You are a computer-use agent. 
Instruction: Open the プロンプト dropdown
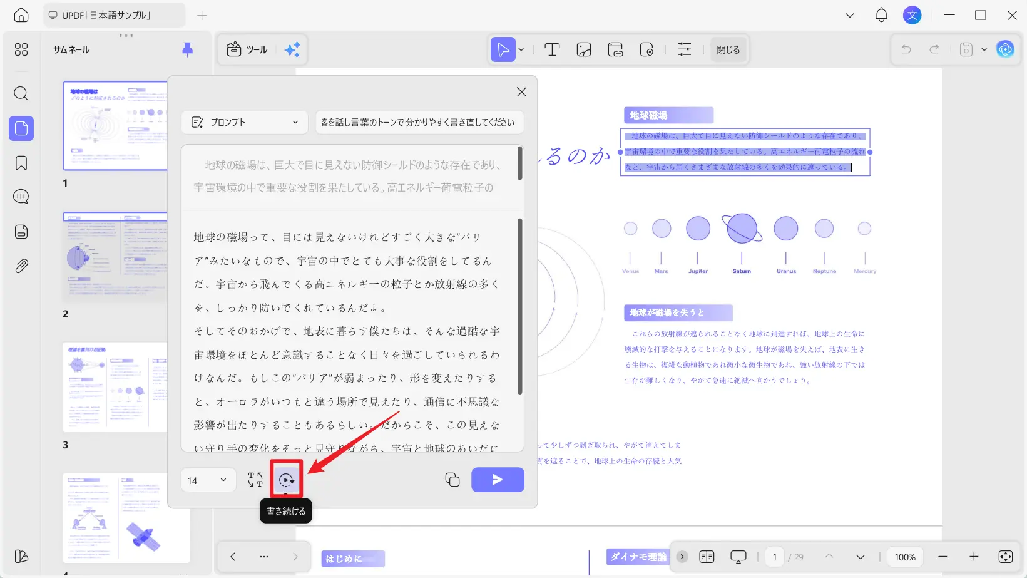pos(244,122)
